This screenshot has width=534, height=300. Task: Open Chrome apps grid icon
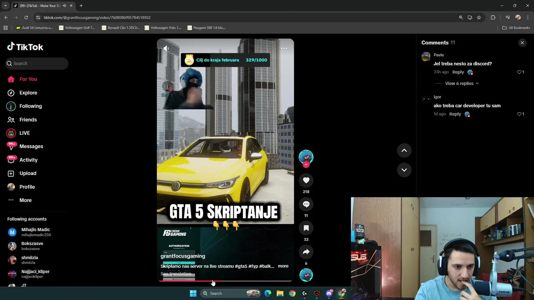(x=5, y=28)
